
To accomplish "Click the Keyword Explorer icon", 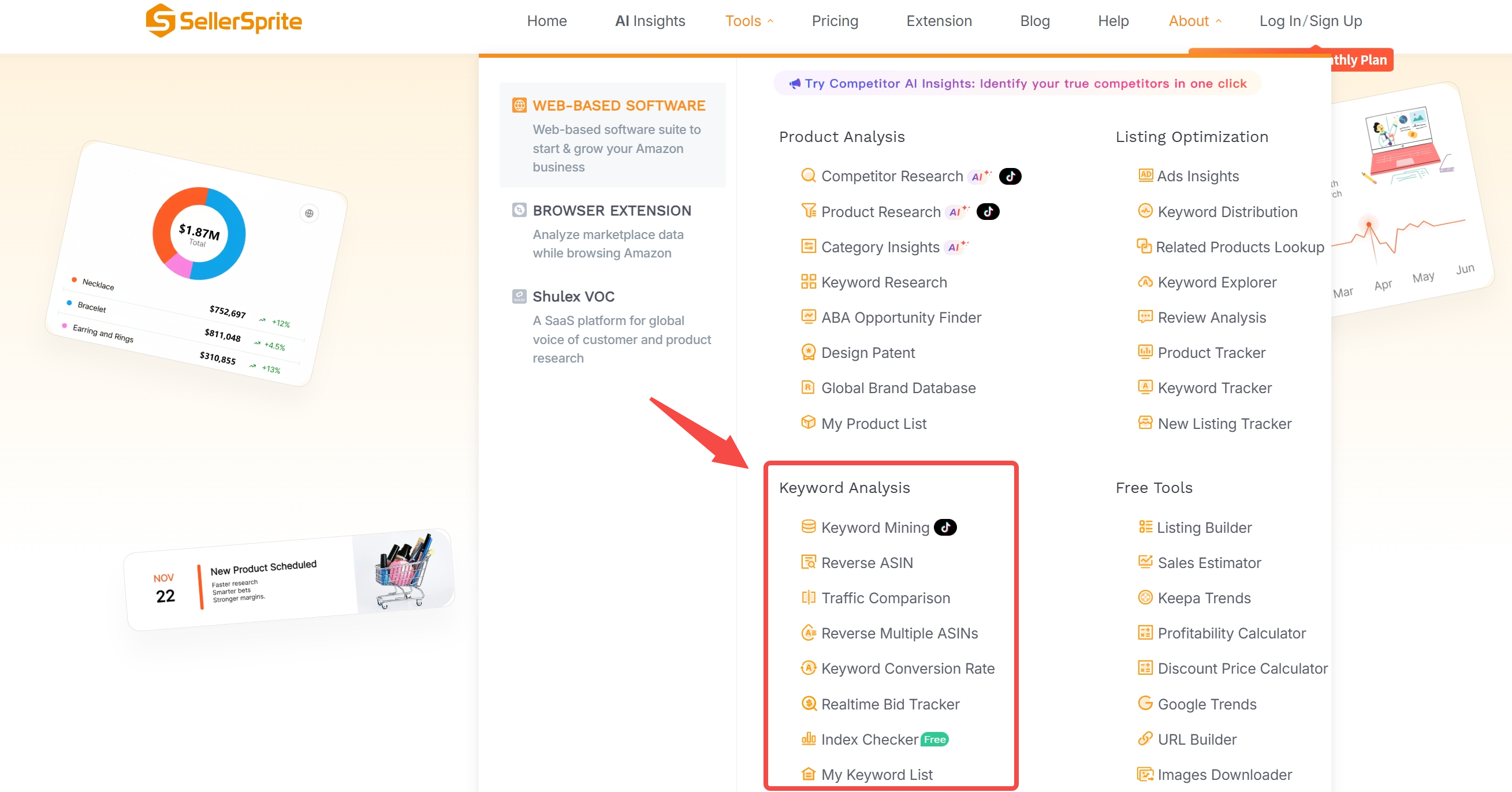I will tap(1145, 282).
